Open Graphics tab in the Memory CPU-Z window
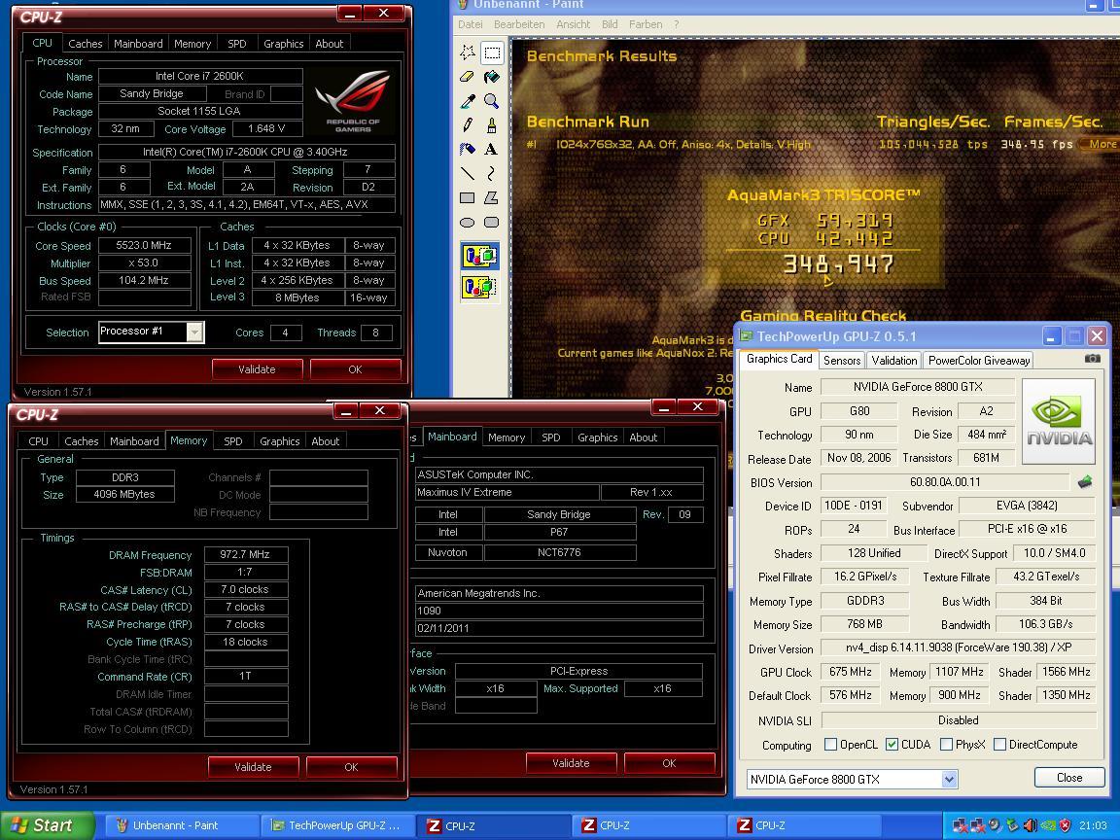 [279, 441]
